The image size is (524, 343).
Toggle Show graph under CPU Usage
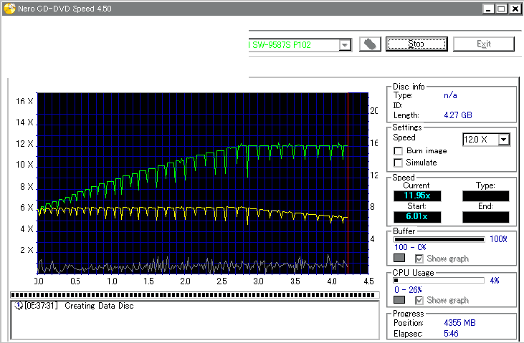(x=419, y=299)
